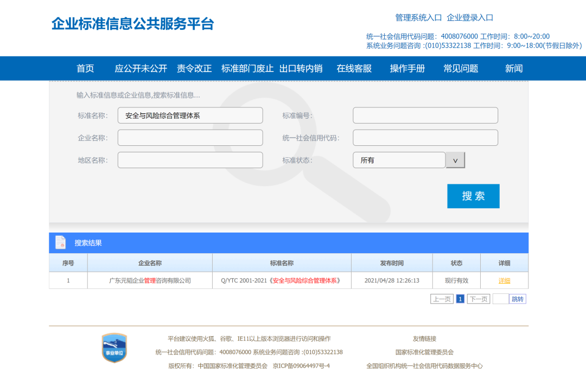
Task: Click the 详细 link in results row
Action: tap(504, 280)
